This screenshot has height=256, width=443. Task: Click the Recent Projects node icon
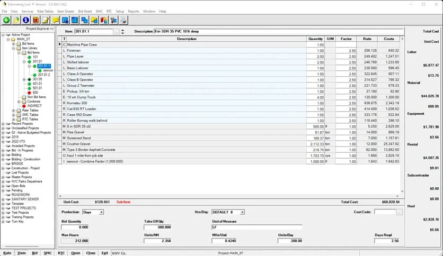pos(8,124)
